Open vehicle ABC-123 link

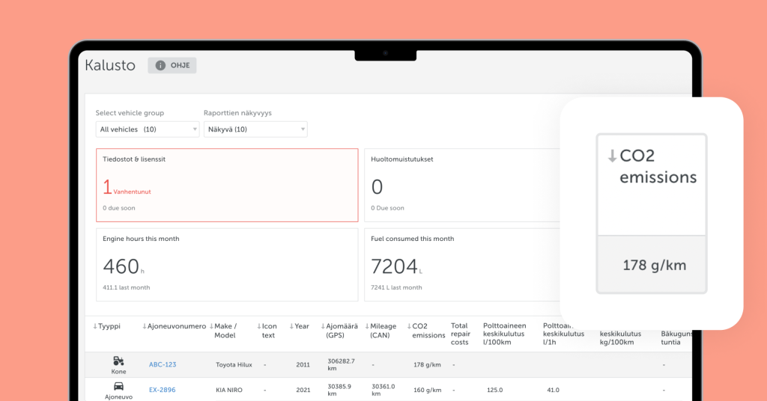(162, 365)
